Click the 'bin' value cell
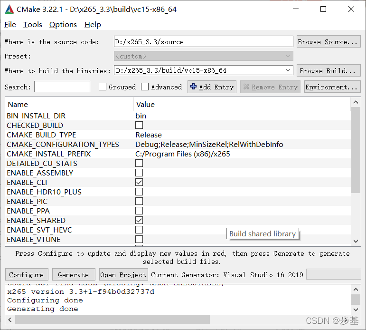This screenshot has height=330, width=366. (141, 116)
